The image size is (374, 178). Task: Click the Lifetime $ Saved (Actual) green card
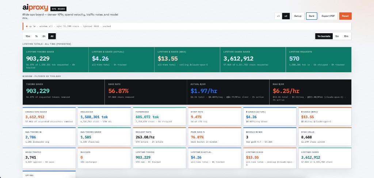tap(121, 59)
